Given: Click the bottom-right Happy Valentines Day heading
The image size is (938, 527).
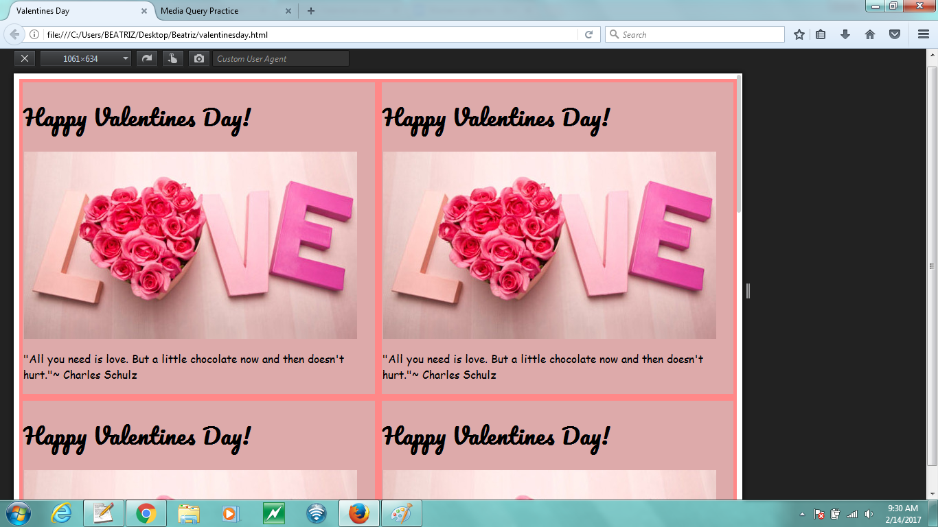Looking at the screenshot, I should [x=496, y=438].
